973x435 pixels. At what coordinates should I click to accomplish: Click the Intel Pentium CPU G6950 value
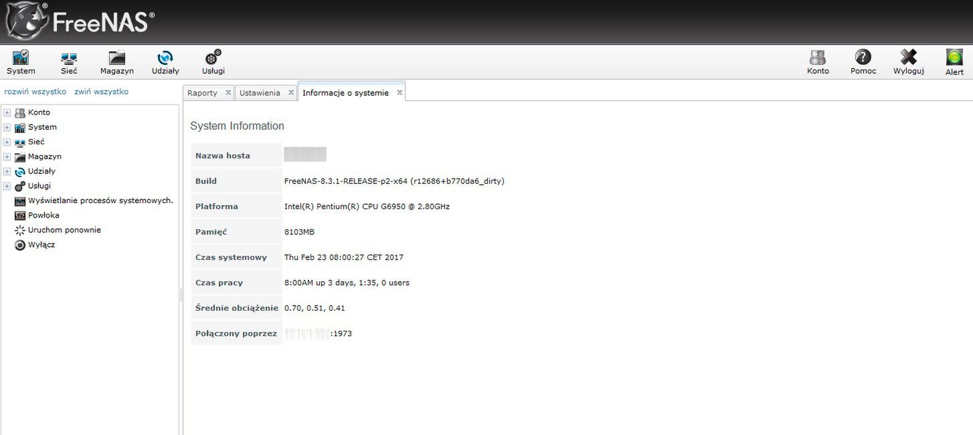pyautogui.click(x=367, y=206)
